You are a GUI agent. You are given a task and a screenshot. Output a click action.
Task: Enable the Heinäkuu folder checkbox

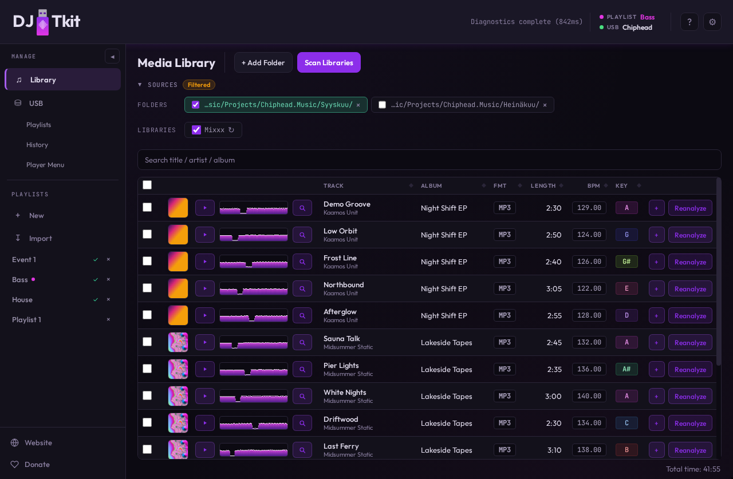[x=383, y=105]
